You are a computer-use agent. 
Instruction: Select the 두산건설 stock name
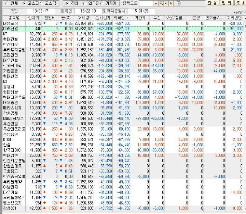10,124
